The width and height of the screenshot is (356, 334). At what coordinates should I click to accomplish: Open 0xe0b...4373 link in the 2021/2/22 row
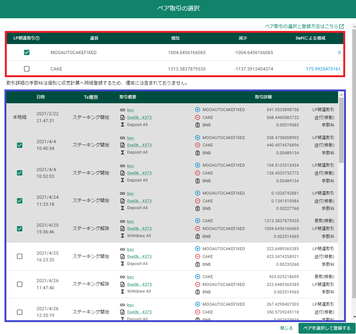tap(139, 117)
